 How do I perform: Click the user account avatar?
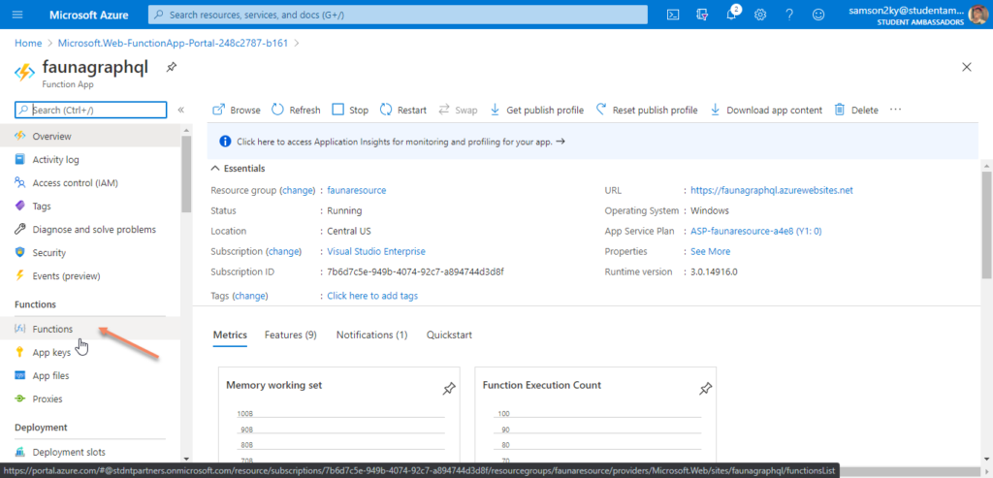coord(977,15)
